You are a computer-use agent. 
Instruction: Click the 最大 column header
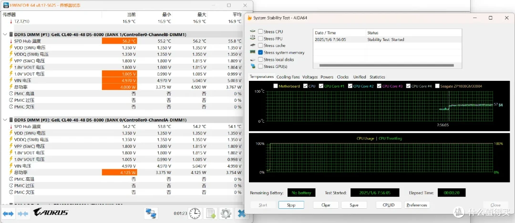(202, 15)
